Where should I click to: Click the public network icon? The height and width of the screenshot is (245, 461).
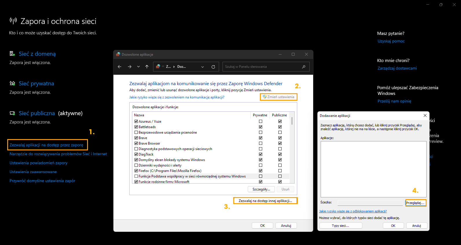12,113
